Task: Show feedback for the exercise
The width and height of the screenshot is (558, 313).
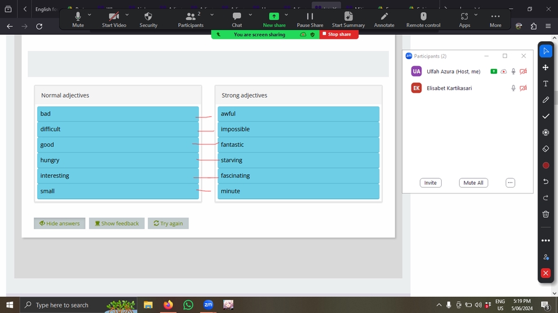Action: [x=117, y=224]
